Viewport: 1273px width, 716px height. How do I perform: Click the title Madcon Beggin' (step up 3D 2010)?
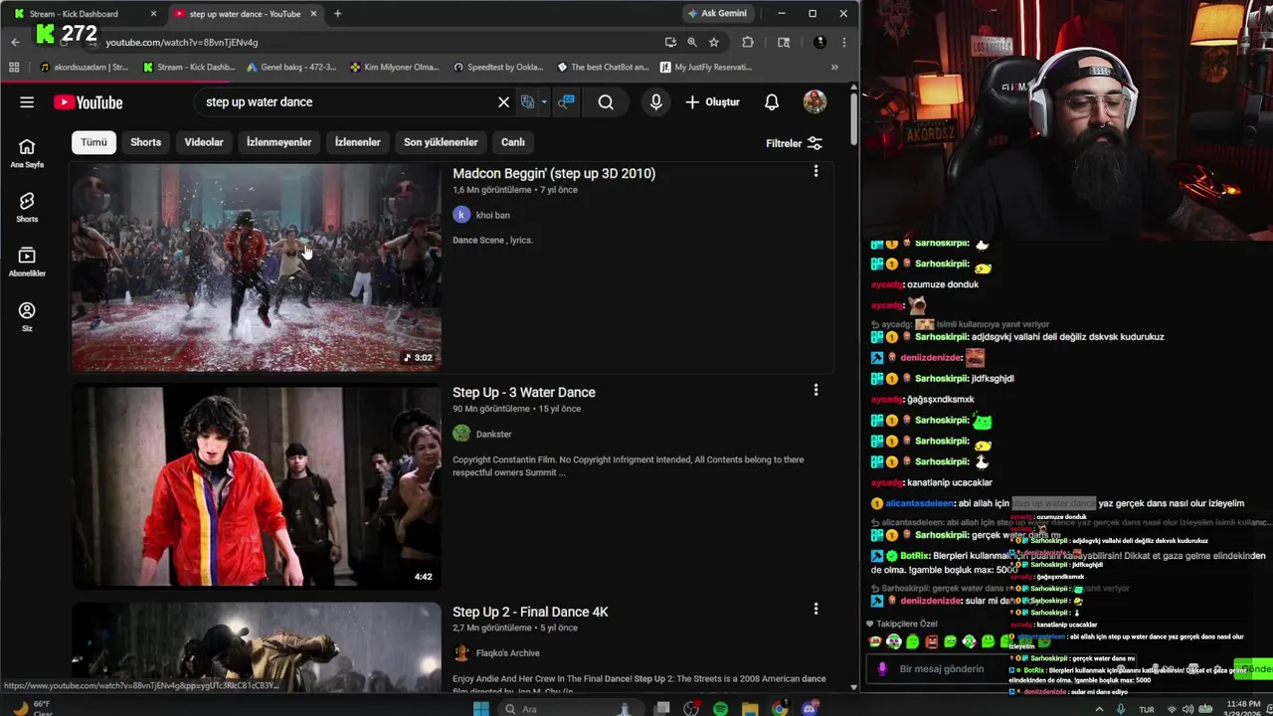(554, 173)
